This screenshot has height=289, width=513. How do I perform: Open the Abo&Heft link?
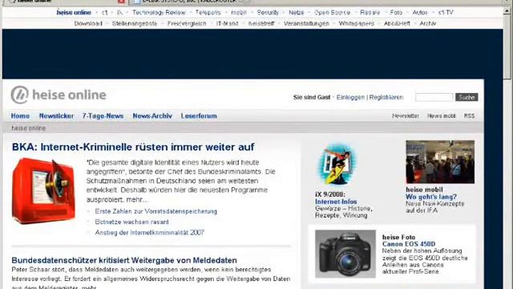[x=397, y=23]
